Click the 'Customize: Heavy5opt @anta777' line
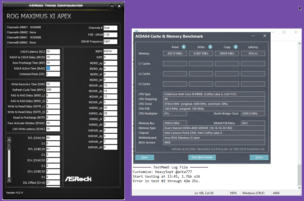 pyautogui.click(x=162, y=172)
